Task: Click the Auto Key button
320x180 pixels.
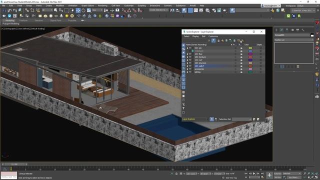Action: (x=277, y=173)
